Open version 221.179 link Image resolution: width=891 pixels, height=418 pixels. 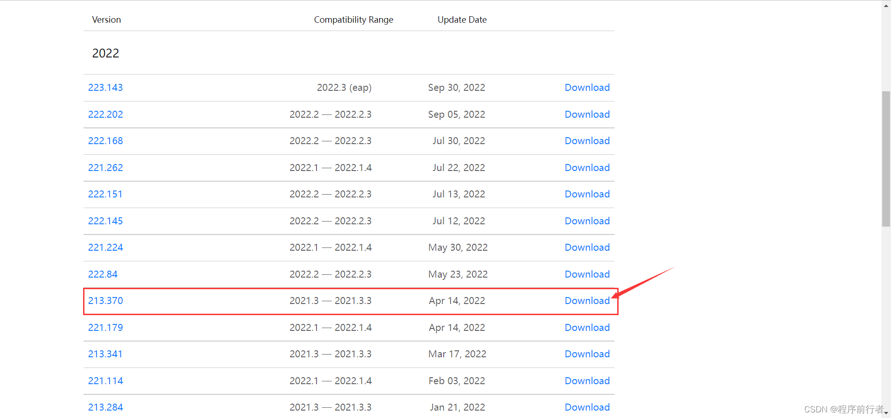(105, 328)
